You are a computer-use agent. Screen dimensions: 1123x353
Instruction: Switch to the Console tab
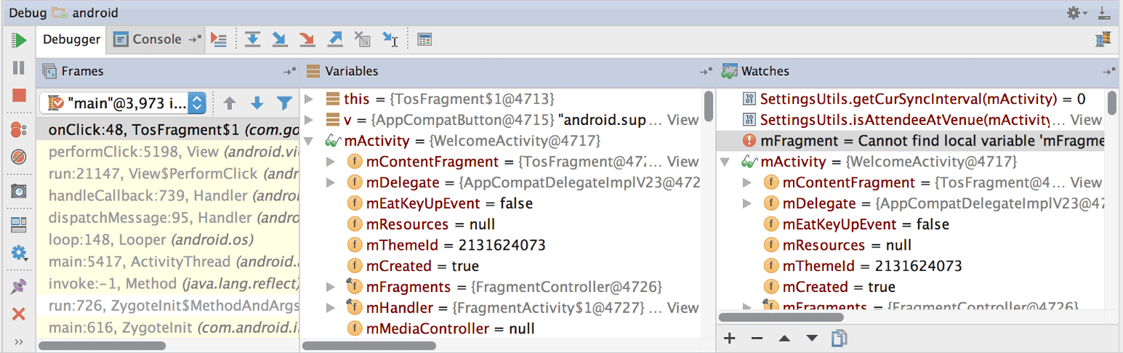(x=156, y=39)
